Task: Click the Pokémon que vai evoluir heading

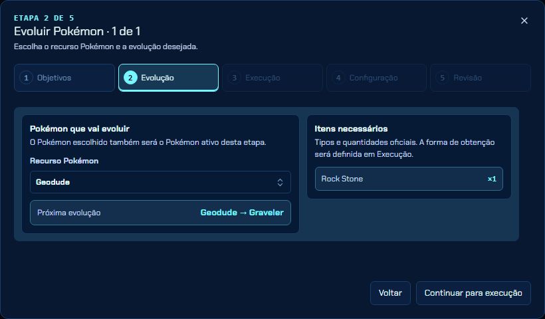Action: [x=80, y=128]
